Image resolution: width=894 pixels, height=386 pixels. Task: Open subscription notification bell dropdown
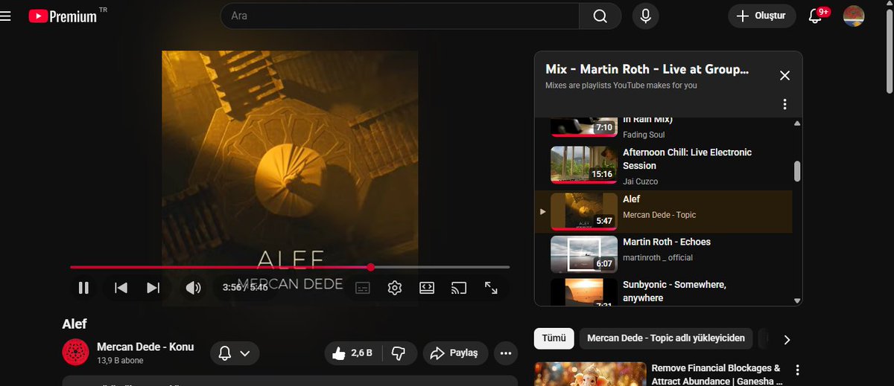click(x=235, y=353)
